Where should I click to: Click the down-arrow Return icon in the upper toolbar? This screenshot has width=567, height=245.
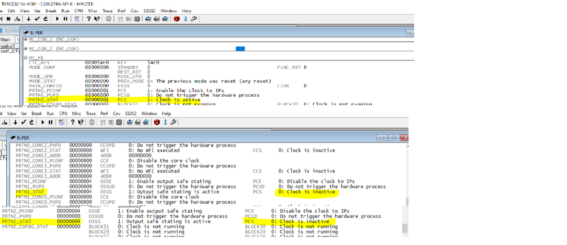click(29, 19)
